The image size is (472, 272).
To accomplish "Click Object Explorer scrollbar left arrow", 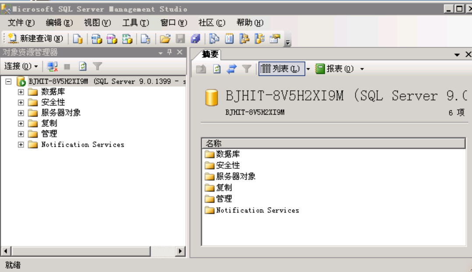I will click(6, 251).
